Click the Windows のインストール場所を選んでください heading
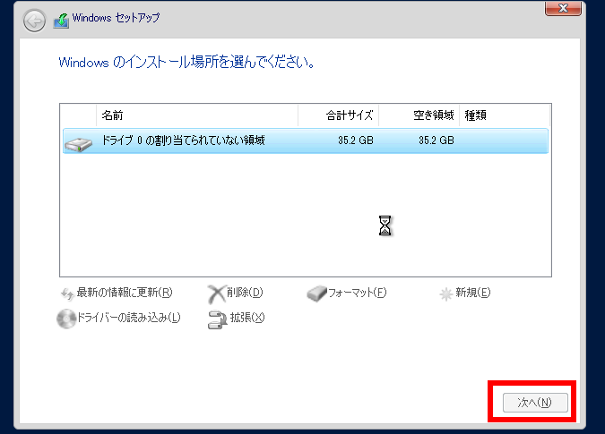Image resolution: width=605 pixels, height=434 pixels. tap(186, 63)
